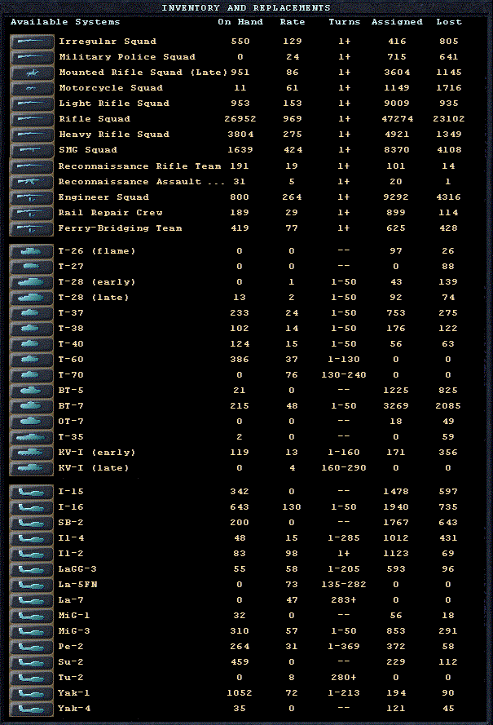Click T-70 turns value 130-240
493x725 pixels.
point(344,375)
